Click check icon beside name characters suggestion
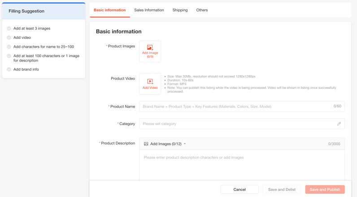The height and width of the screenshot is (197, 357). 9,46
